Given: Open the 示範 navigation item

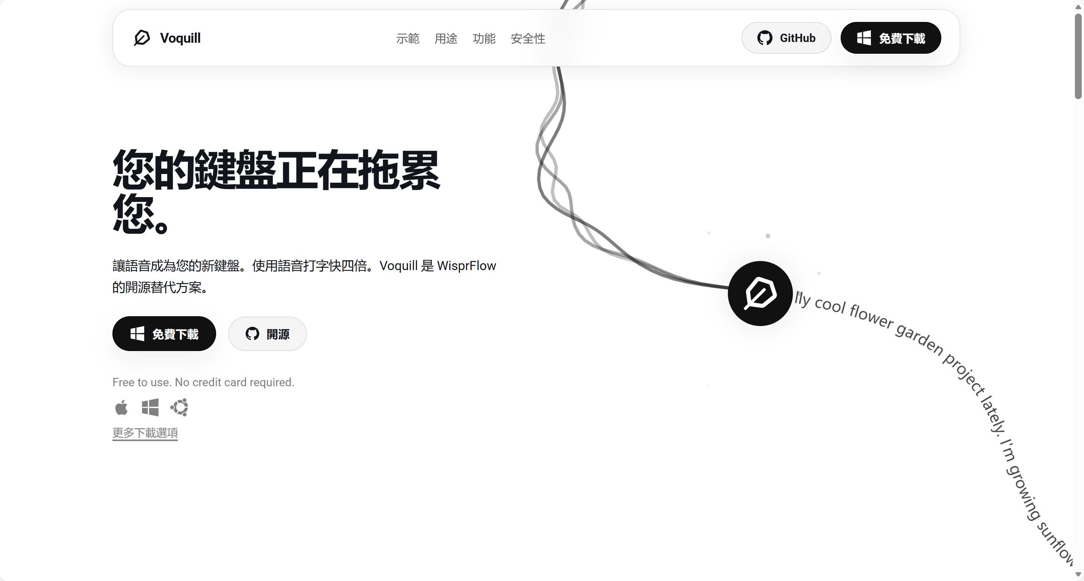Looking at the screenshot, I should [x=408, y=38].
